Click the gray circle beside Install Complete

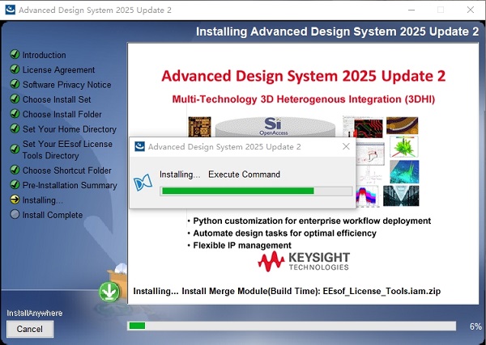(x=15, y=215)
